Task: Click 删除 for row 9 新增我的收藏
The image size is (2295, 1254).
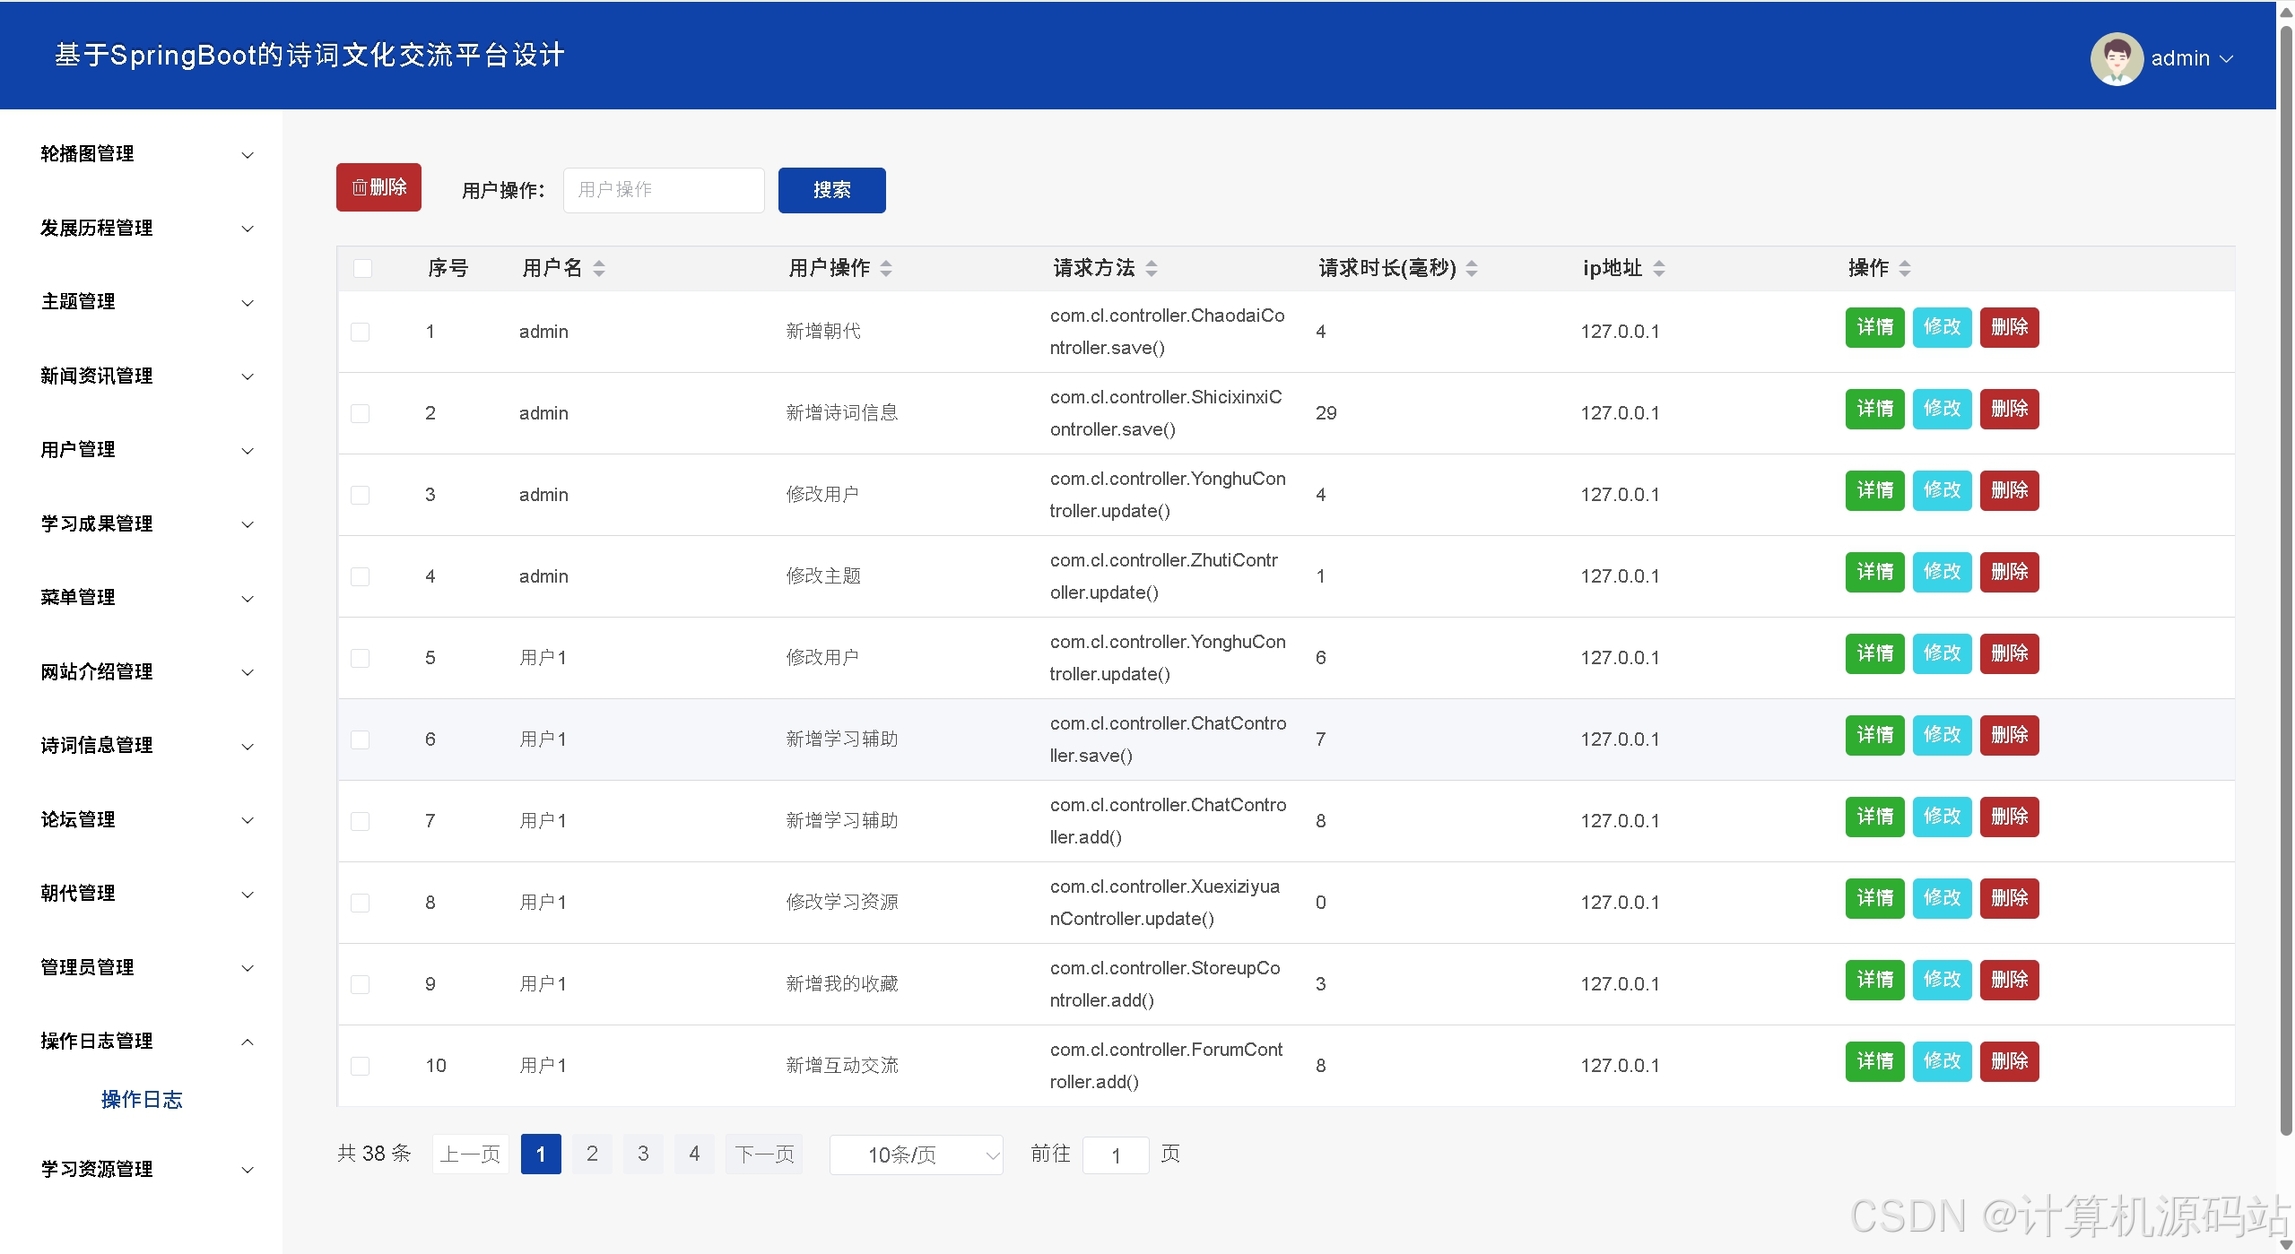Action: (2009, 980)
